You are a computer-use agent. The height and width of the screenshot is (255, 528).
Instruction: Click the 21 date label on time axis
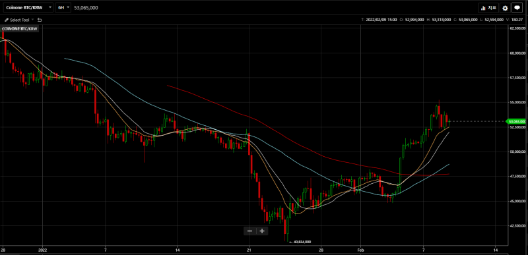(249, 250)
